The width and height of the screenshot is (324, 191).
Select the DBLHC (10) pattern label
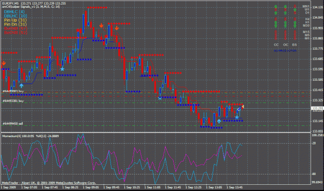pos(16,16)
